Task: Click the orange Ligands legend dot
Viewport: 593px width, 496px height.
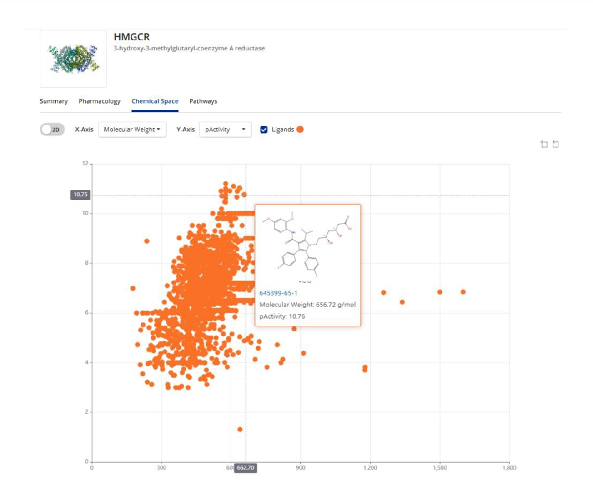Action: click(x=300, y=130)
